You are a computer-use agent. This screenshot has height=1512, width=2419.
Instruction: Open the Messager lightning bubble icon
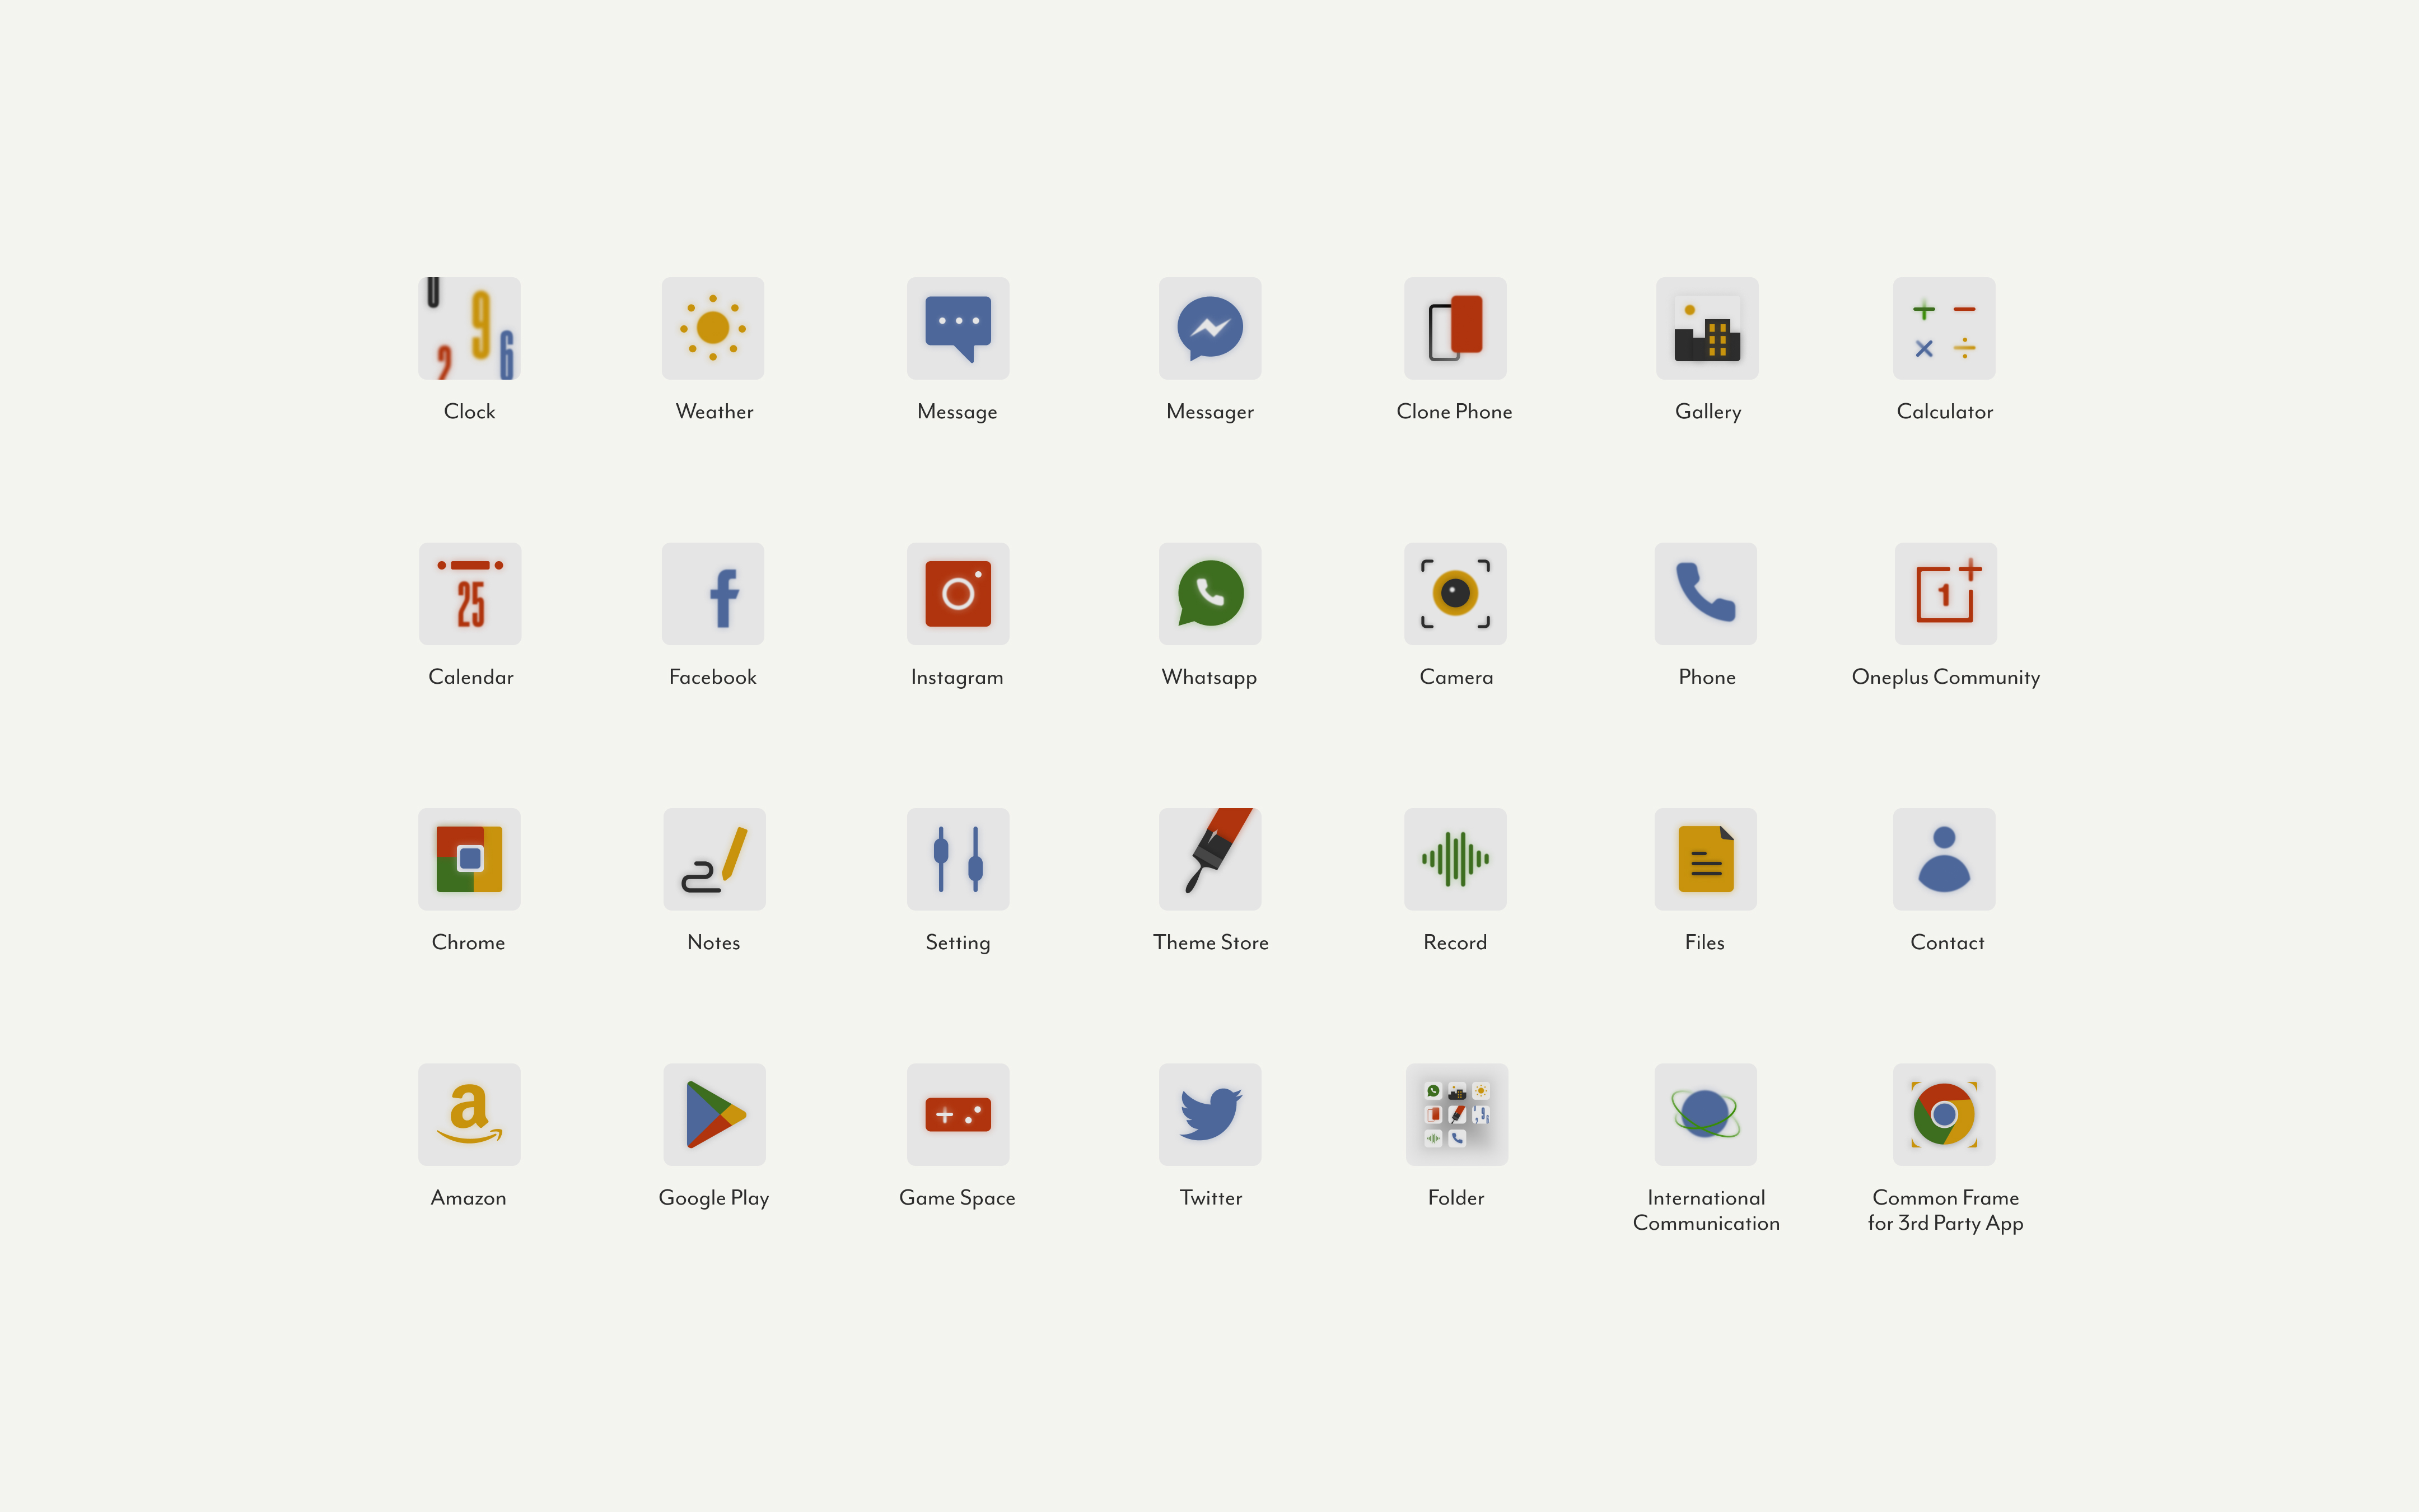tap(1209, 328)
